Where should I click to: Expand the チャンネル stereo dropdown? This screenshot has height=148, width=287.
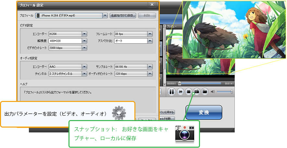[x=84, y=74]
